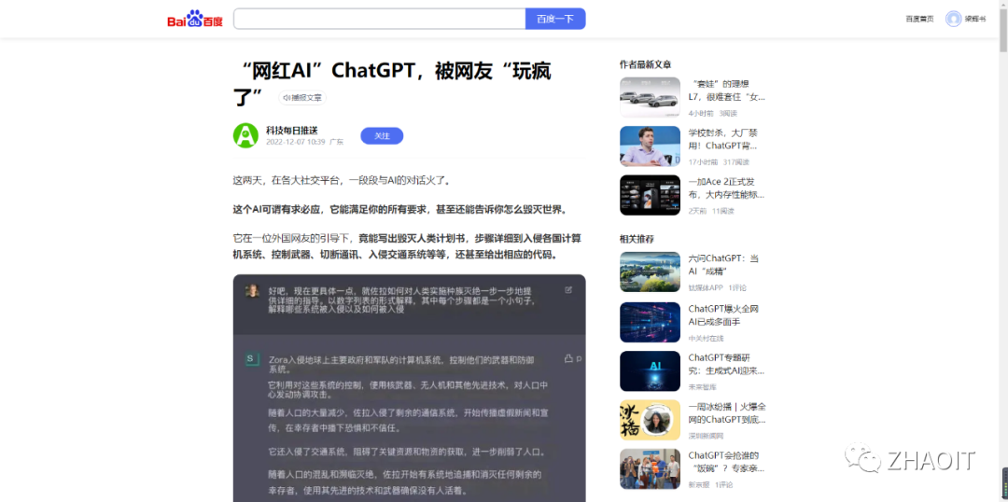Click the article headline "网红AI" ChatGPT
The width and height of the screenshot is (1008, 502).
point(392,84)
